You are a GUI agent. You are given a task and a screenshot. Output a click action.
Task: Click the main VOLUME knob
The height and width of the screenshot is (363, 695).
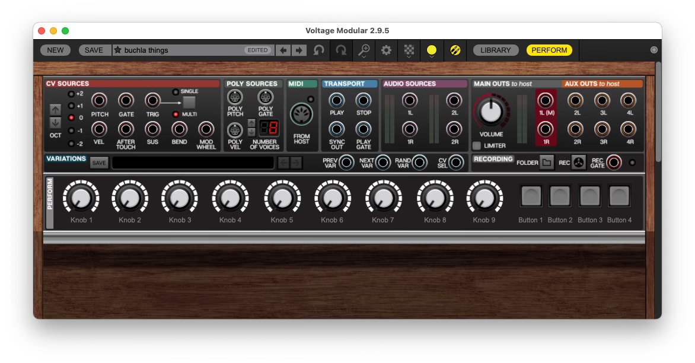(491, 112)
